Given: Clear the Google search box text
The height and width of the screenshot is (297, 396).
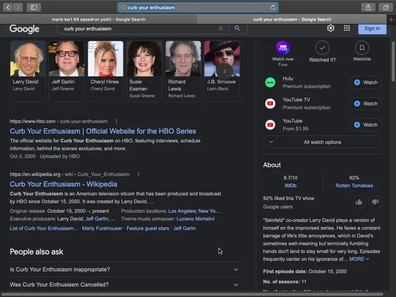Looking at the screenshot, I should click(221, 29).
